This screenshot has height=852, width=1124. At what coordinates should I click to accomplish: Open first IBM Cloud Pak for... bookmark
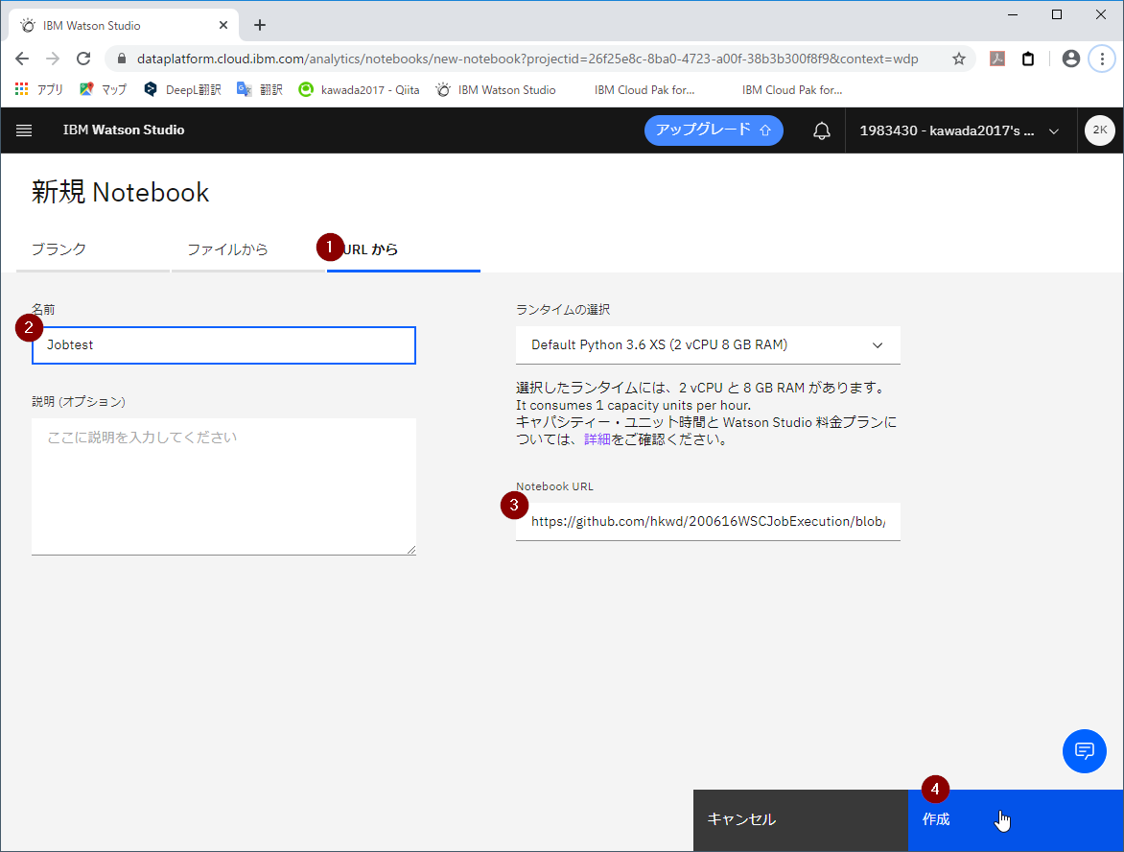[644, 89]
